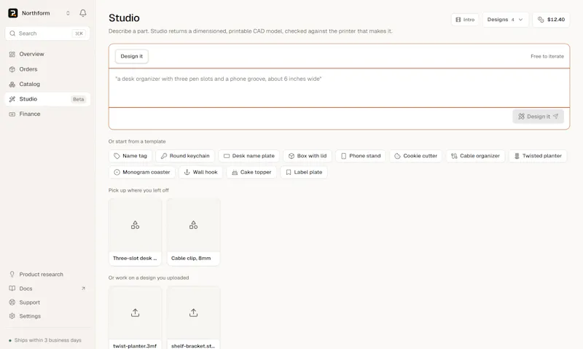Screen dimensions: 583x349
Task: Select the Twisted planter template
Action: coord(538,156)
